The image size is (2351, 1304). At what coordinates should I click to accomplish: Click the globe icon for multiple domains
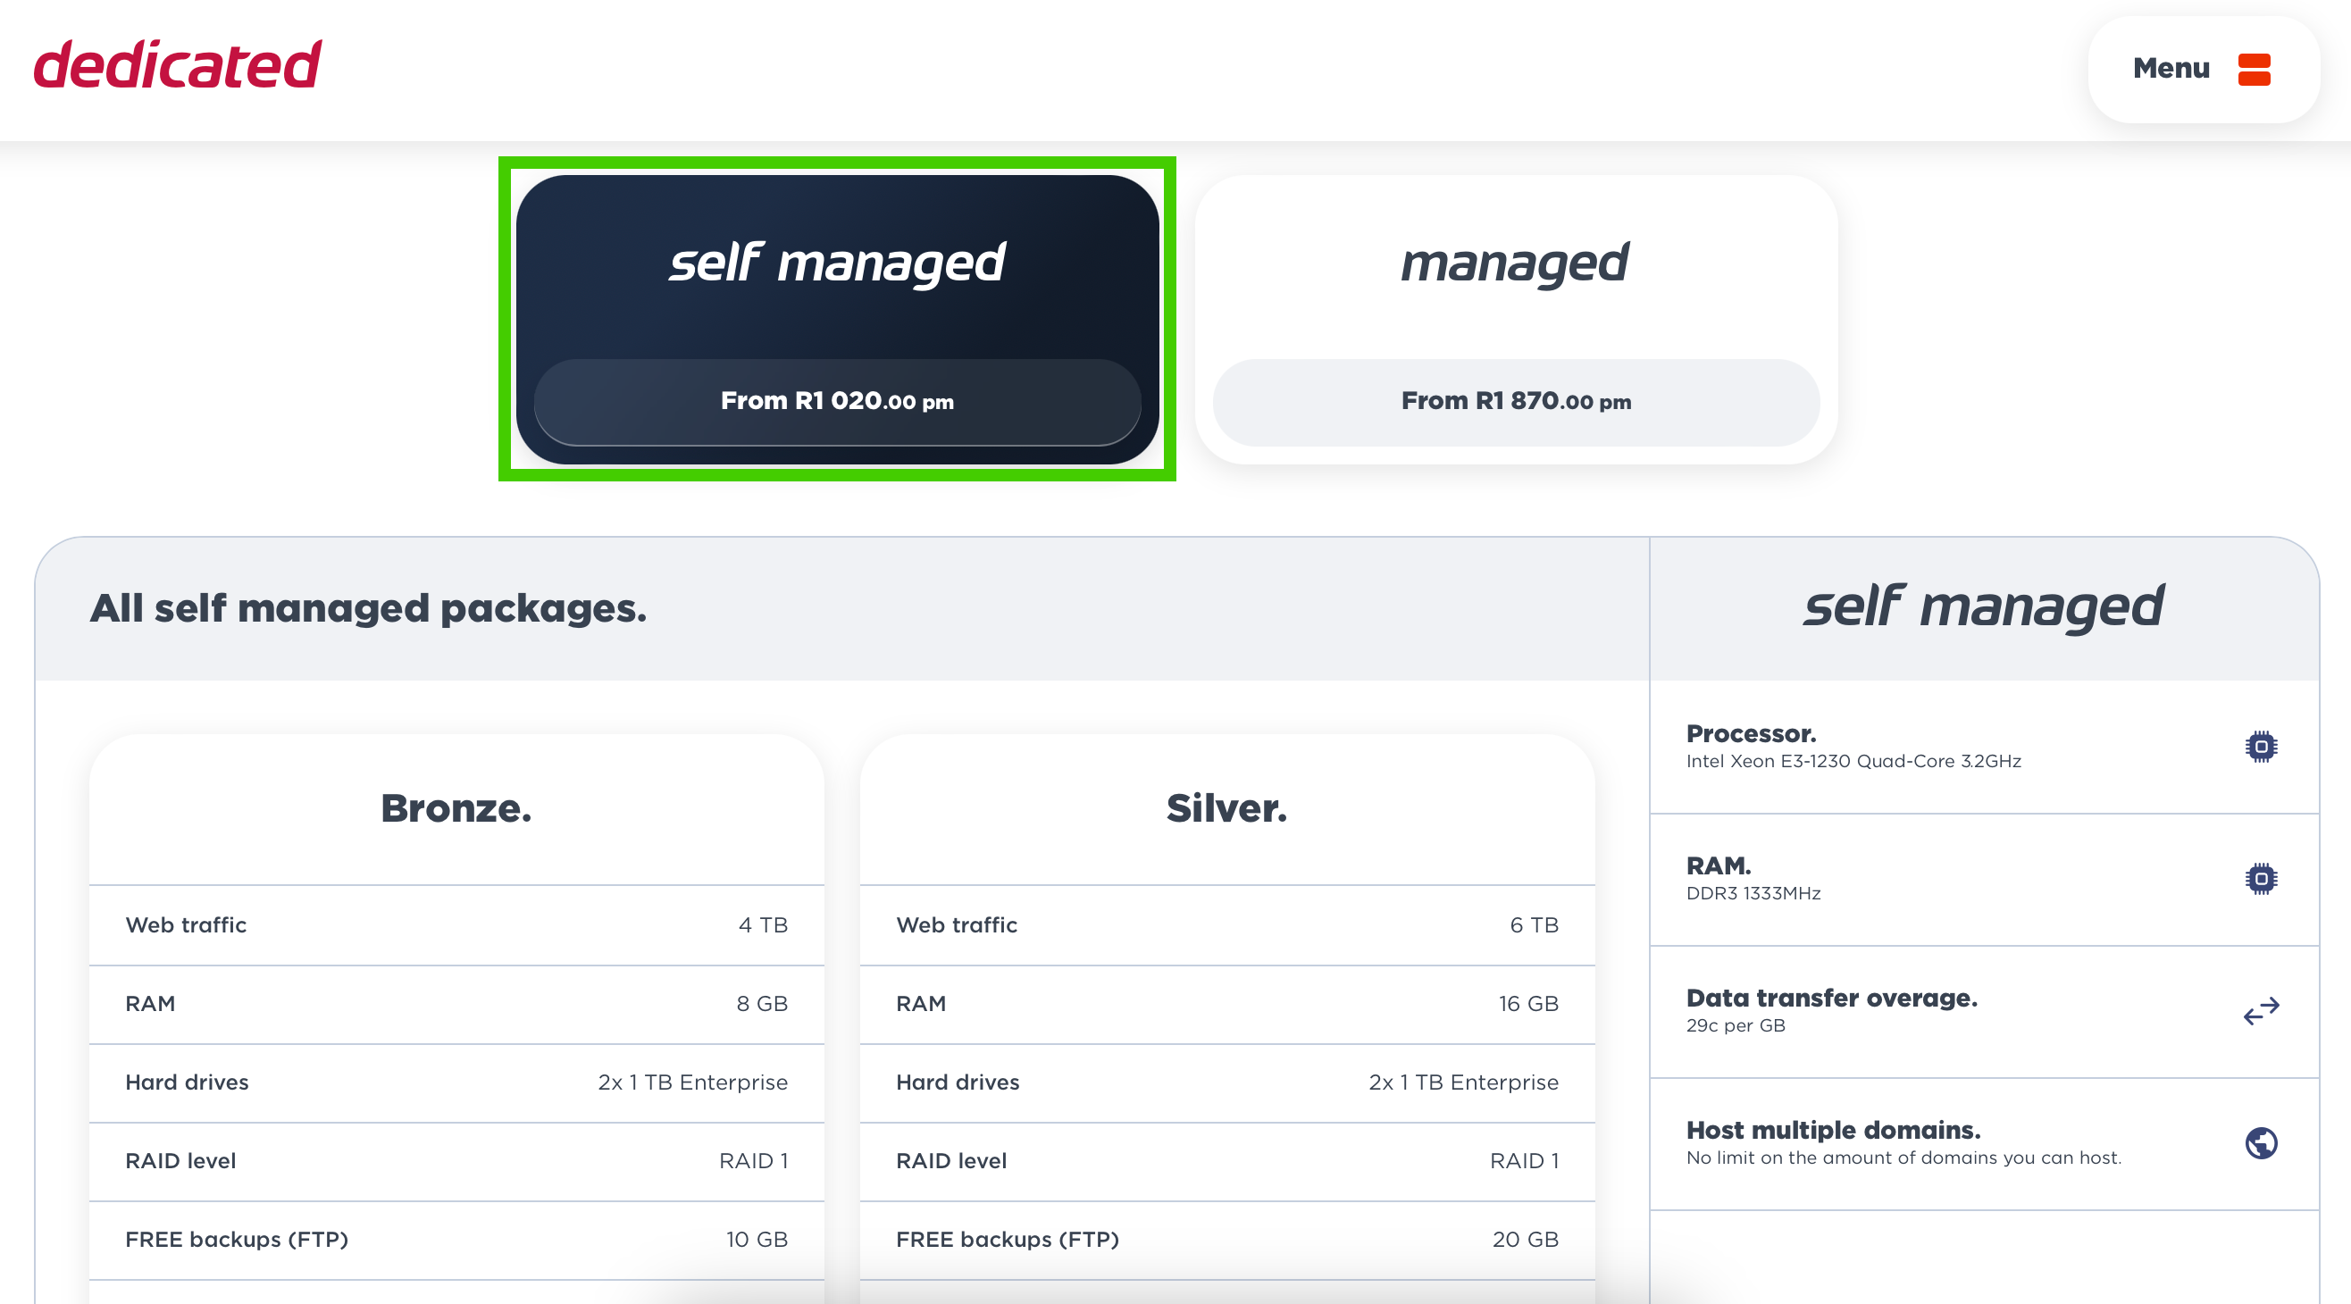click(2261, 1143)
